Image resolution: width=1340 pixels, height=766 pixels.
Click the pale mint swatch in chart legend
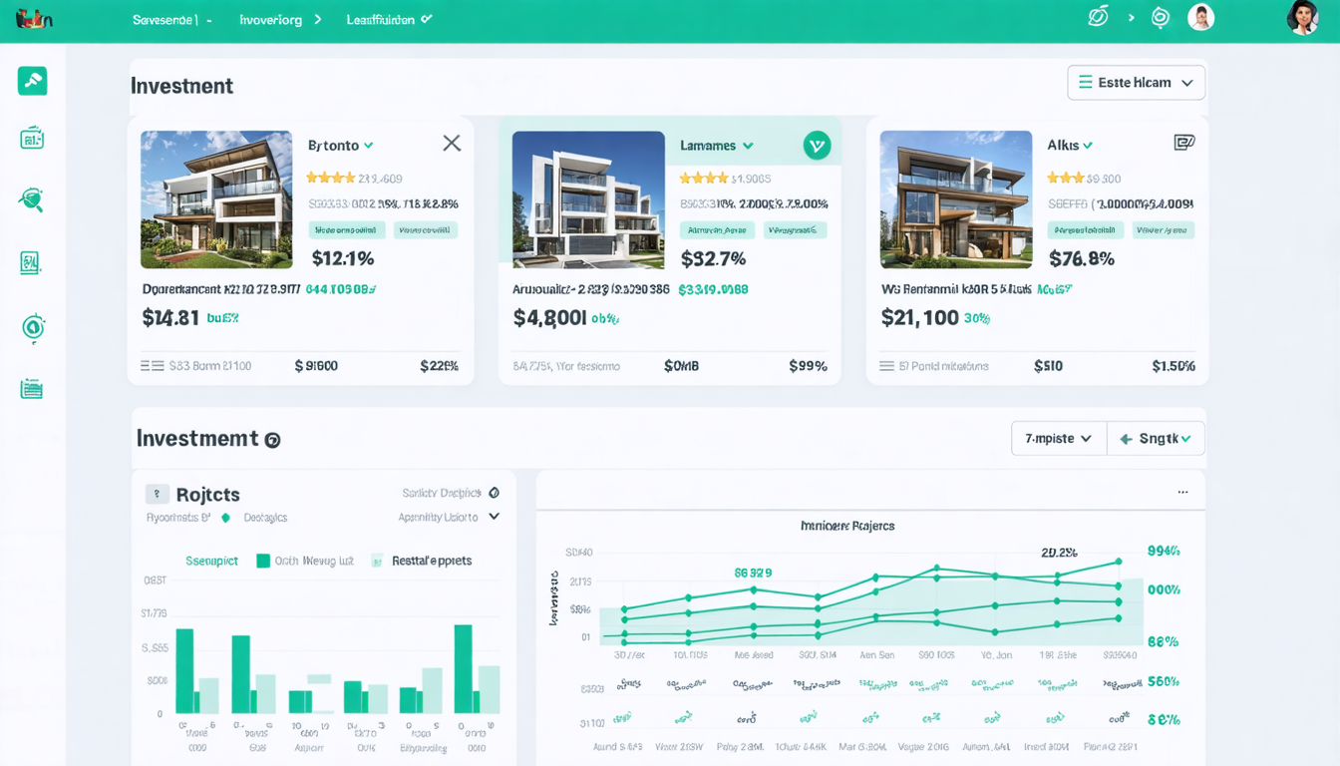[377, 561]
